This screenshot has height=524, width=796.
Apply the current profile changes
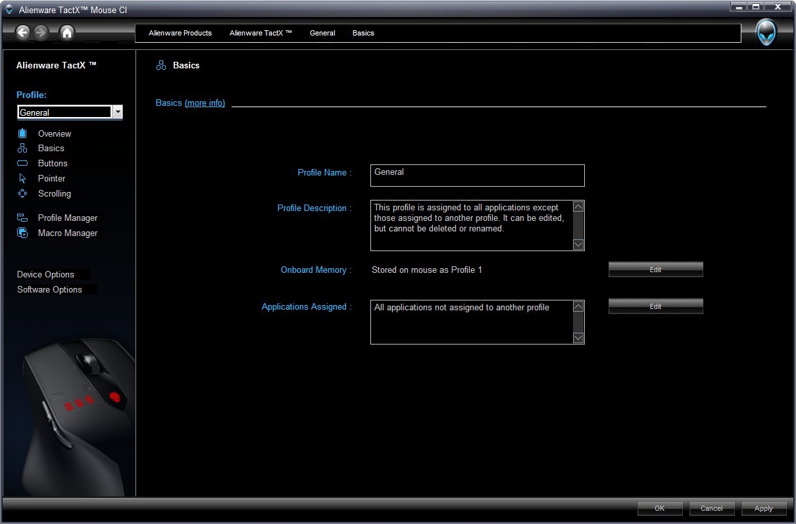click(763, 508)
